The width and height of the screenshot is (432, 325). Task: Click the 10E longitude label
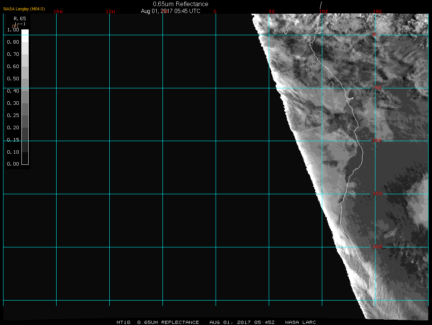click(x=324, y=11)
